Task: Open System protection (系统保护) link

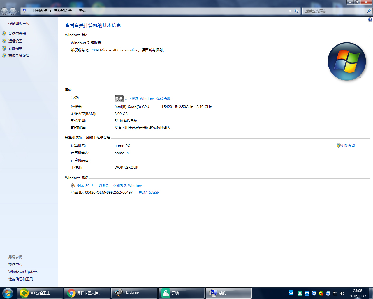Action: (15, 48)
